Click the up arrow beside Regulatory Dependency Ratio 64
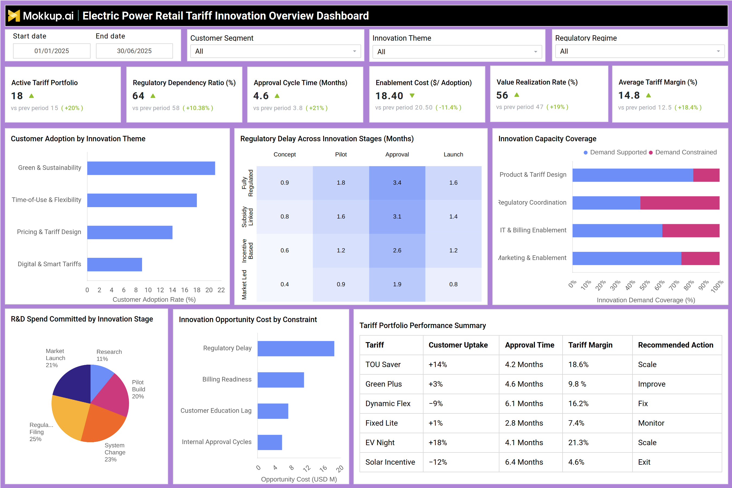732x488 pixels. click(153, 96)
